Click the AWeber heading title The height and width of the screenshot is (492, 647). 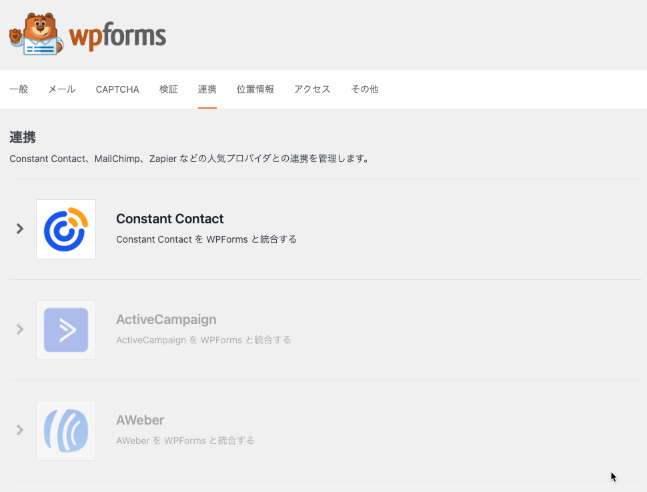point(140,420)
